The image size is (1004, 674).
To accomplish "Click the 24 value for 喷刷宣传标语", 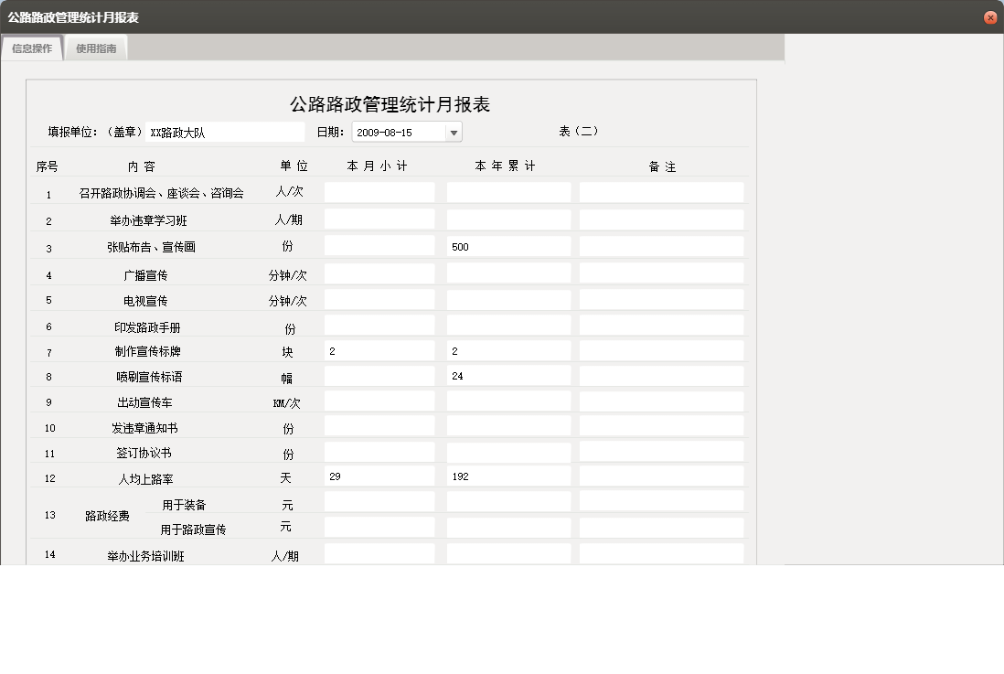I will click(x=507, y=375).
